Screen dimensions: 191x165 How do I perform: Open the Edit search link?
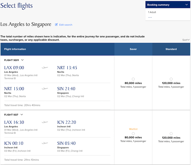coord(65,25)
